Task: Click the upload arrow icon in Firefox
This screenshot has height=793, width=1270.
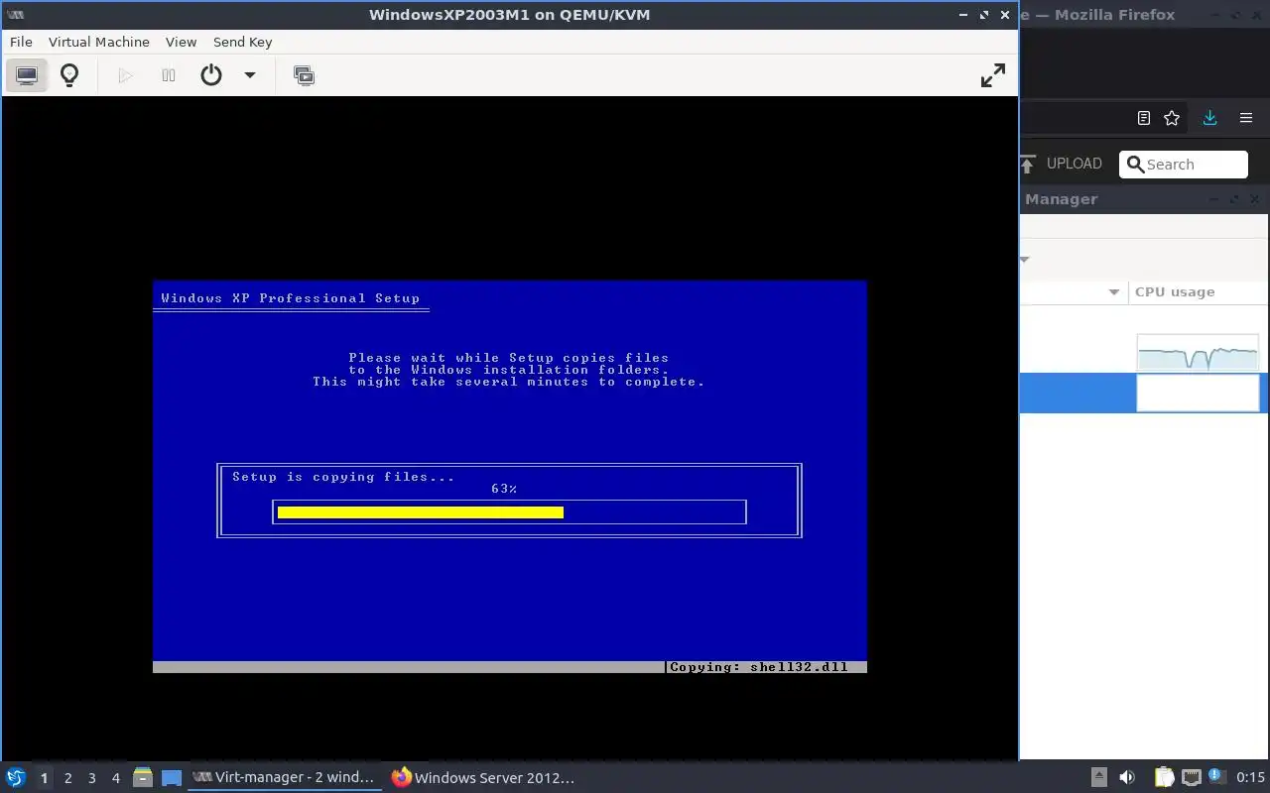Action: click(x=1028, y=165)
